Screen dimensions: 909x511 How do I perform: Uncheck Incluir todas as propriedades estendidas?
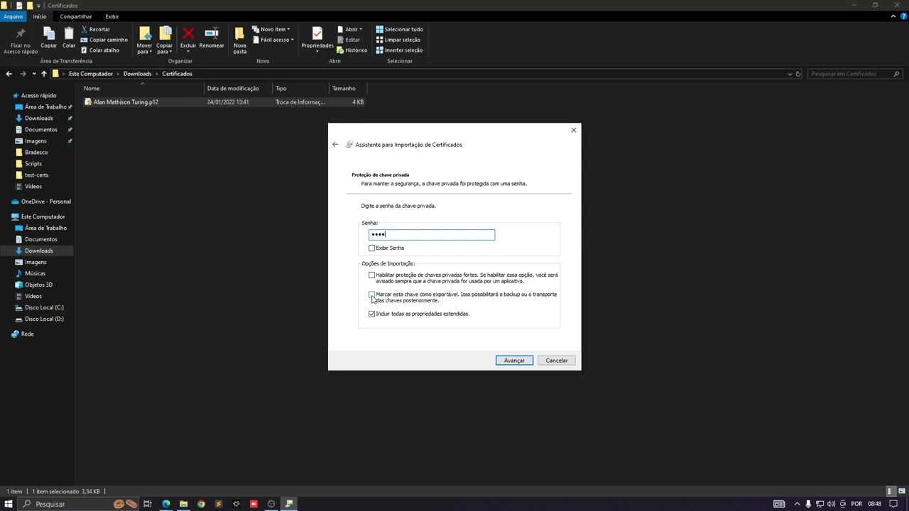[x=372, y=314]
